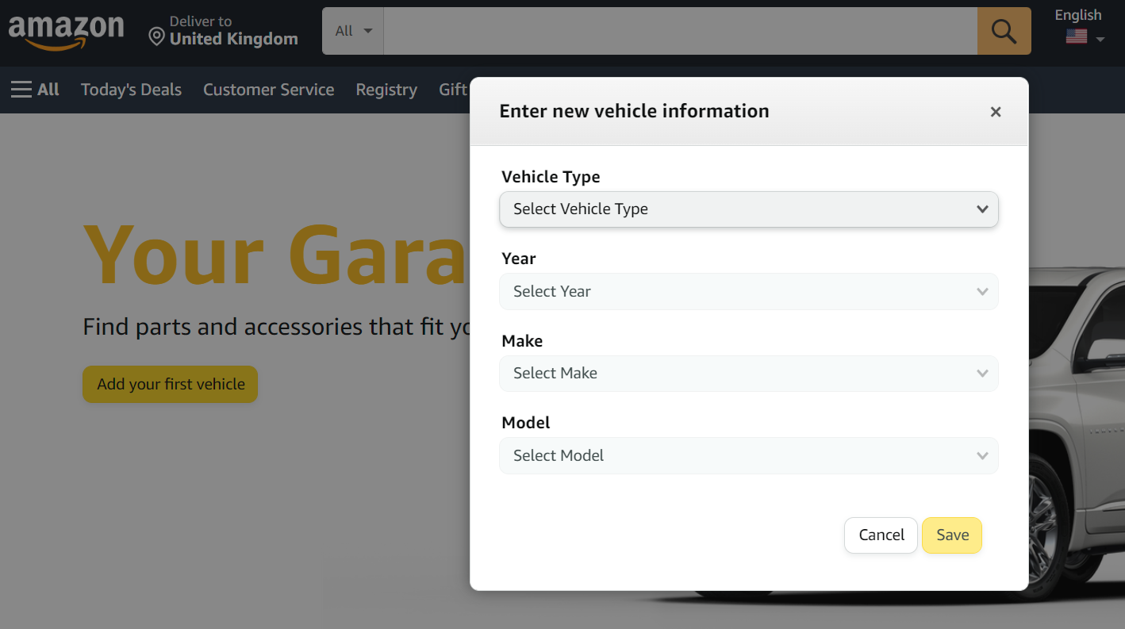Open the Select Vehicle Type dropdown
This screenshot has width=1125, height=629.
pos(748,209)
